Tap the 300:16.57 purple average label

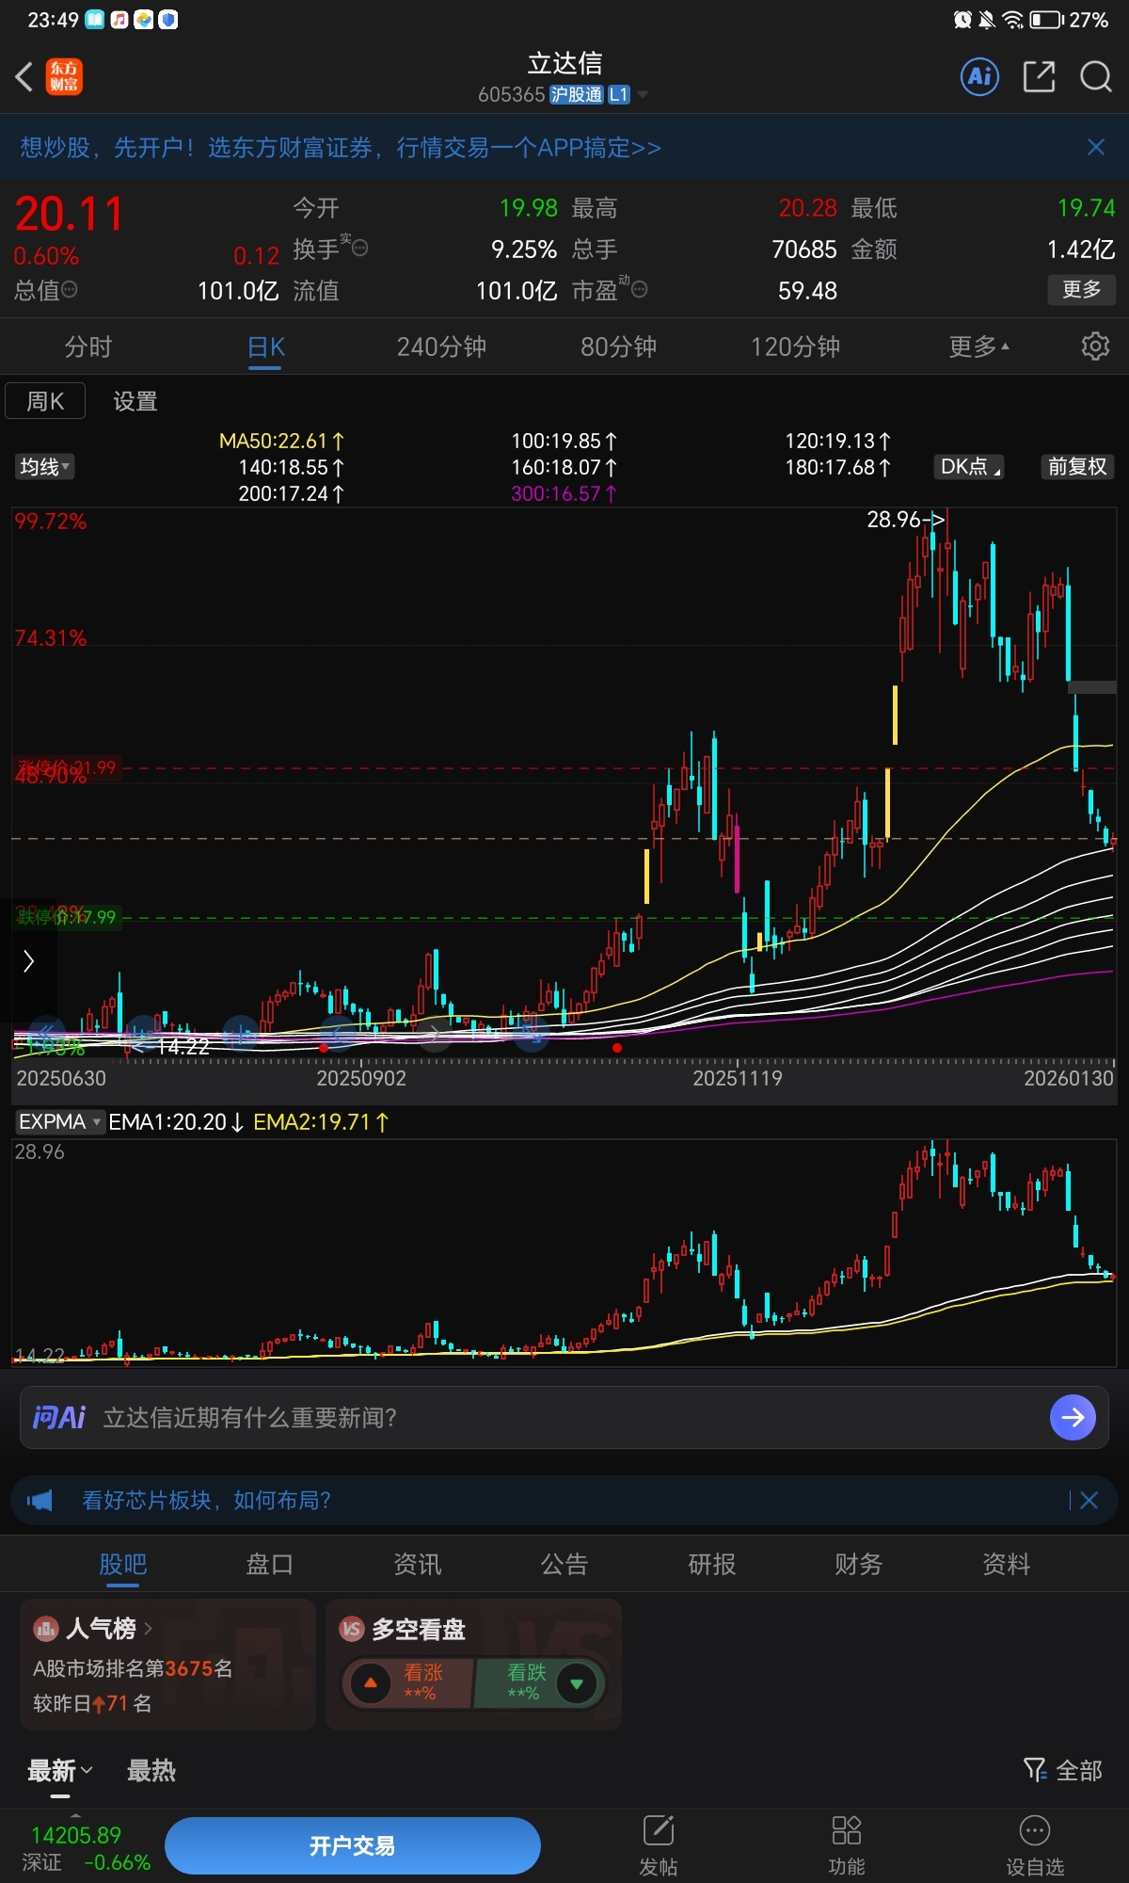click(x=564, y=493)
